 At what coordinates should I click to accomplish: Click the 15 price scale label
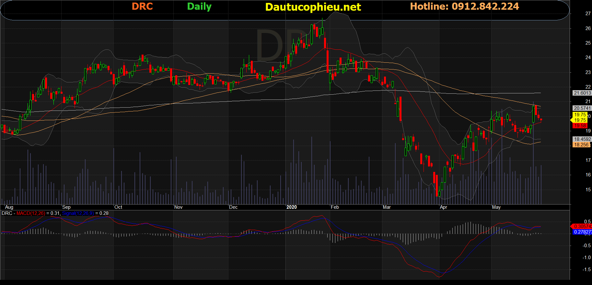[588, 190]
